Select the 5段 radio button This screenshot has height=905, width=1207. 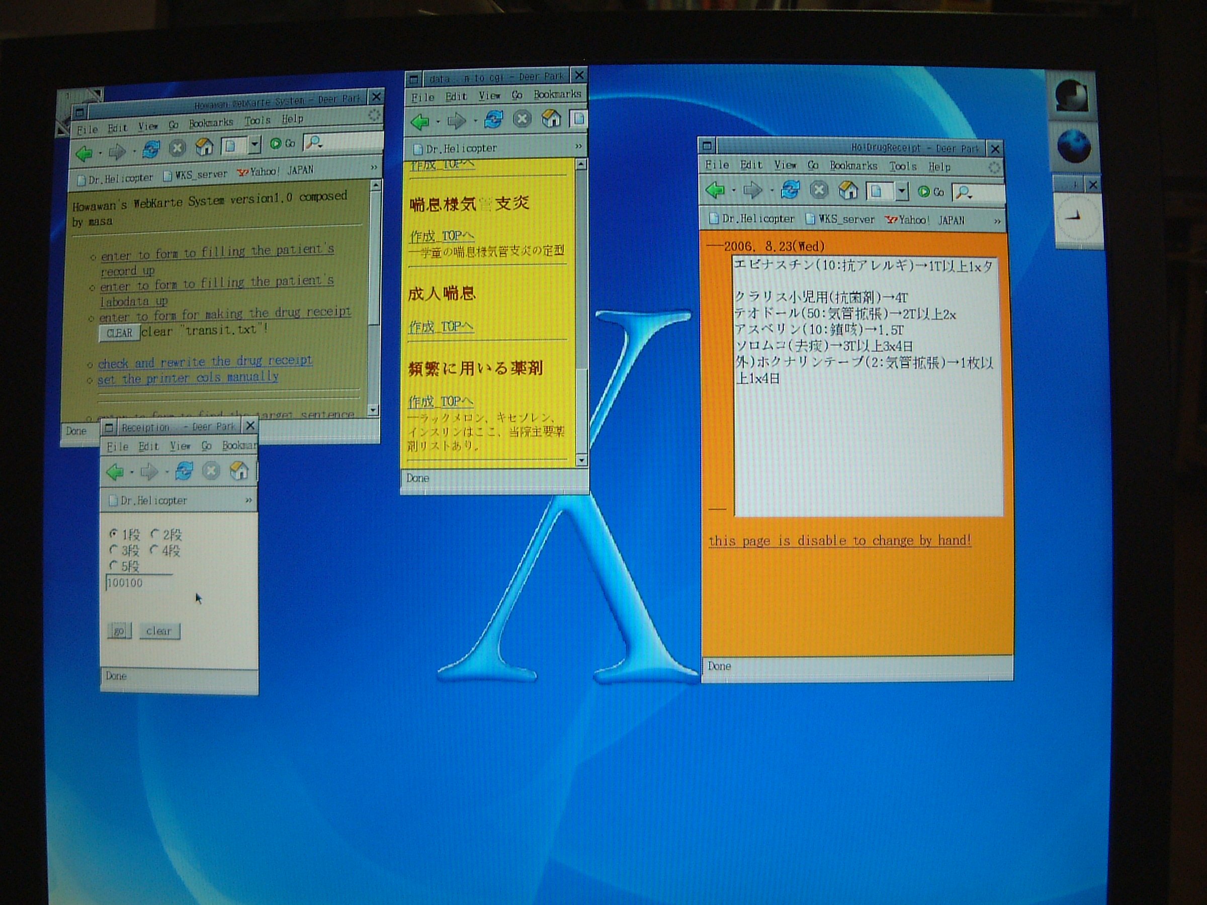pyautogui.click(x=113, y=565)
